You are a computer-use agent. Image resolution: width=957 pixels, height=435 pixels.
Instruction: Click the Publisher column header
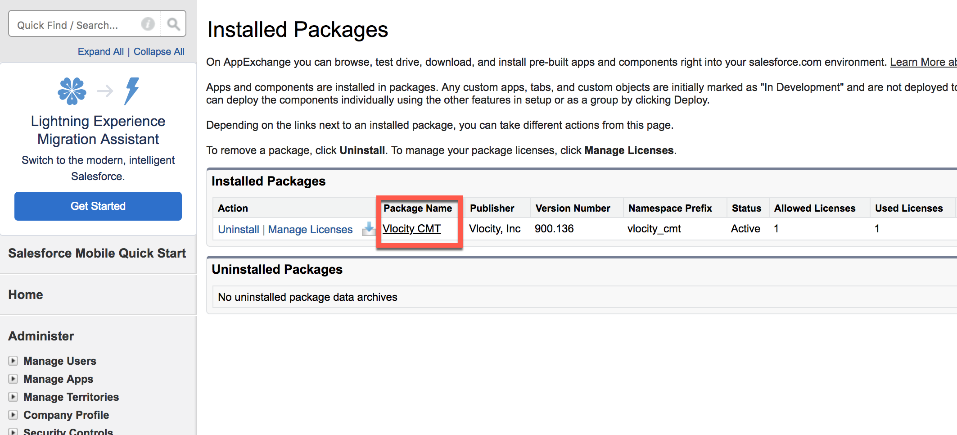pos(492,208)
